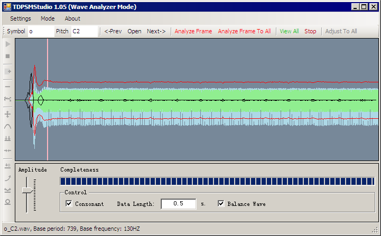The image size is (381, 236).
Task: Click the TDPSMStudio title bar app icon
Action: click(7, 7)
